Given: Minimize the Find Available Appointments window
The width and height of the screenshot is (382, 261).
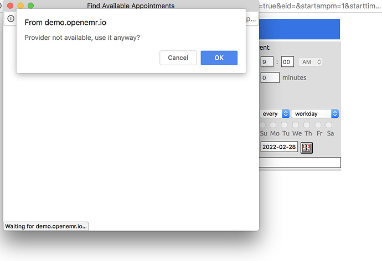Looking at the screenshot, I should click(20, 6).
